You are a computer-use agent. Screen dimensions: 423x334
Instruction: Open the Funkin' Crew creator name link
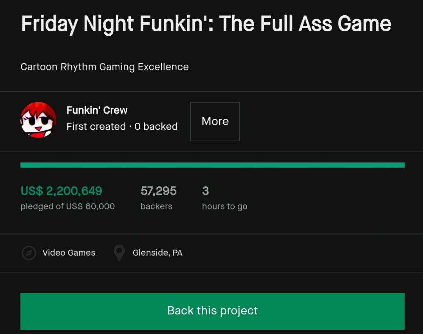coord(97,110)
